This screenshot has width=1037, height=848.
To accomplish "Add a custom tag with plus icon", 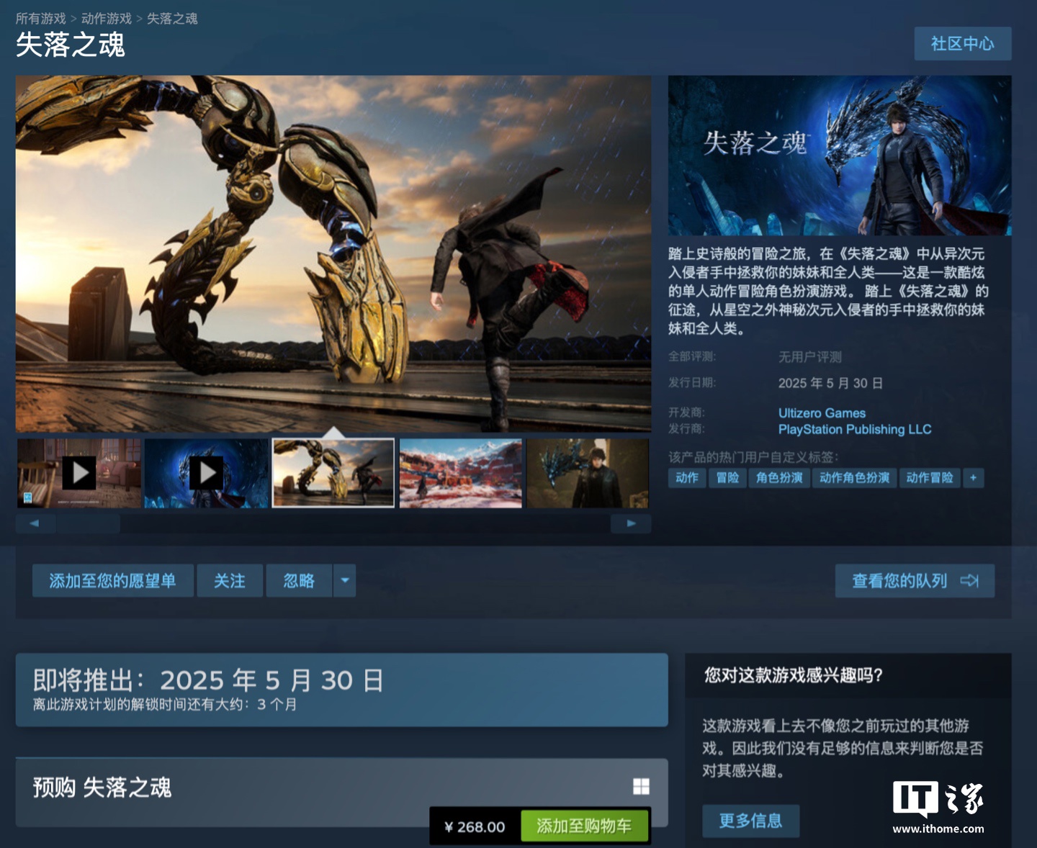I will 974,478.
